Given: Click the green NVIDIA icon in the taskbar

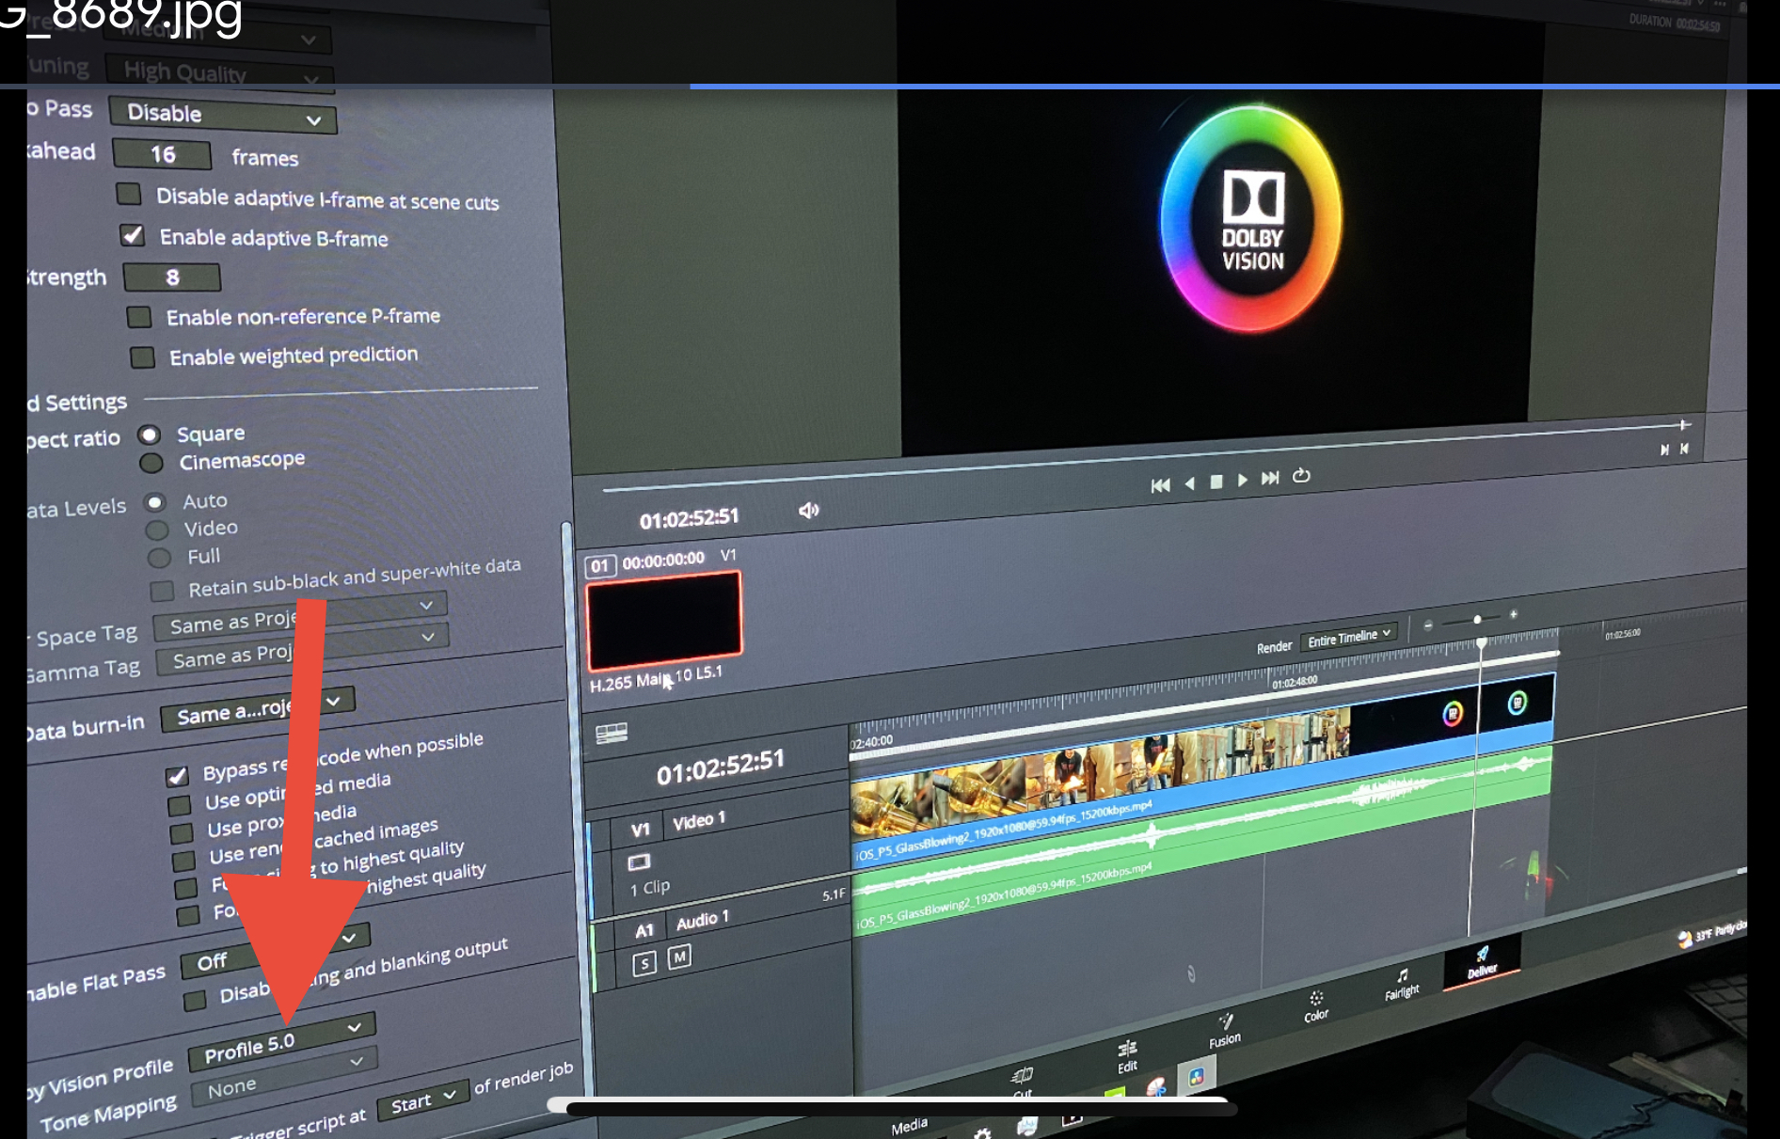Looking at the screenshot, I should point(1114,1094).
